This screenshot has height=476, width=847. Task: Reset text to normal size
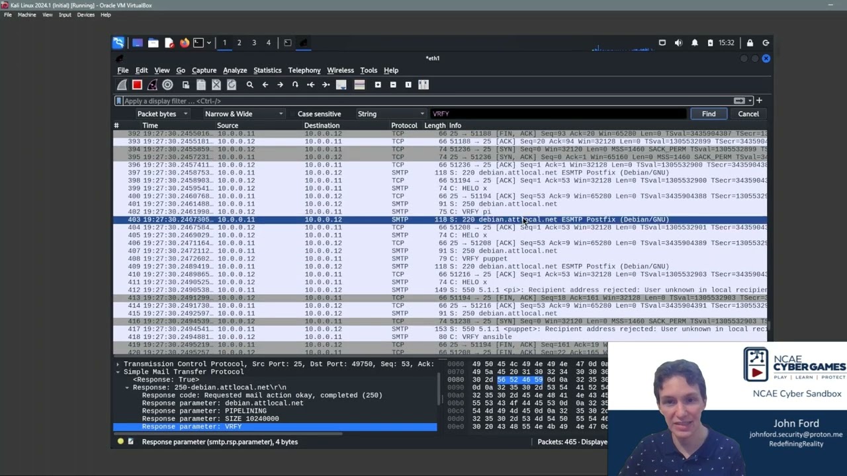click(408, 85)
